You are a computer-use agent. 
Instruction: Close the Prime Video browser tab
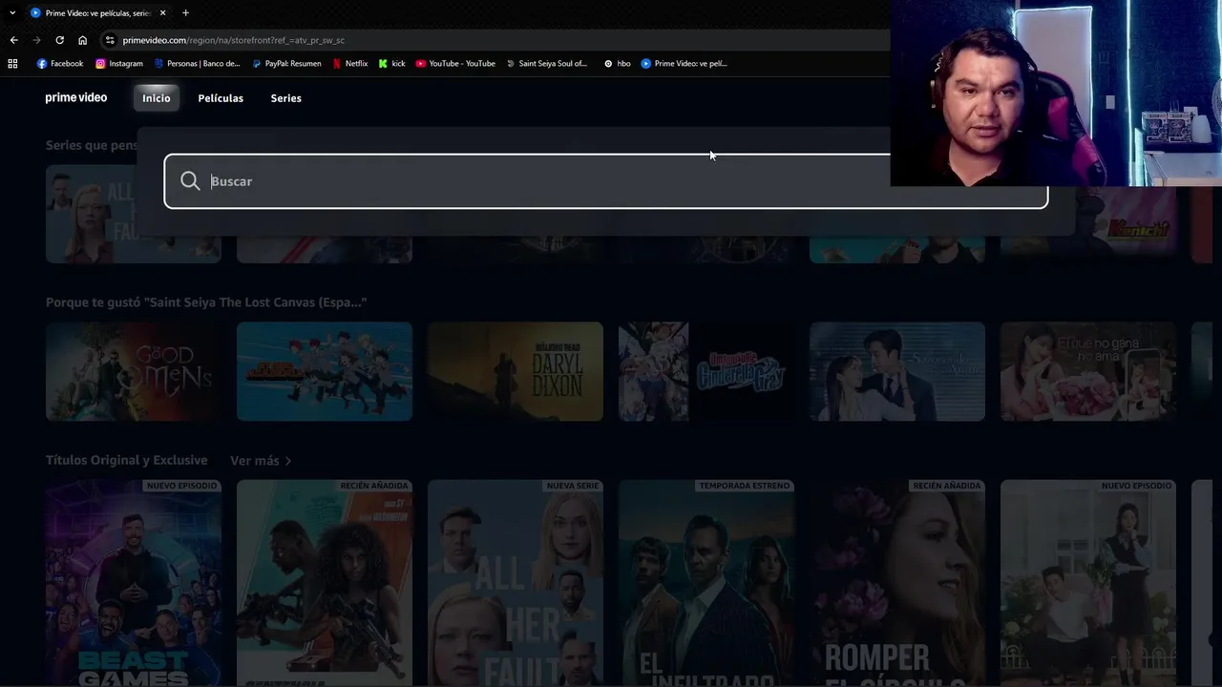tap(162, 12)
